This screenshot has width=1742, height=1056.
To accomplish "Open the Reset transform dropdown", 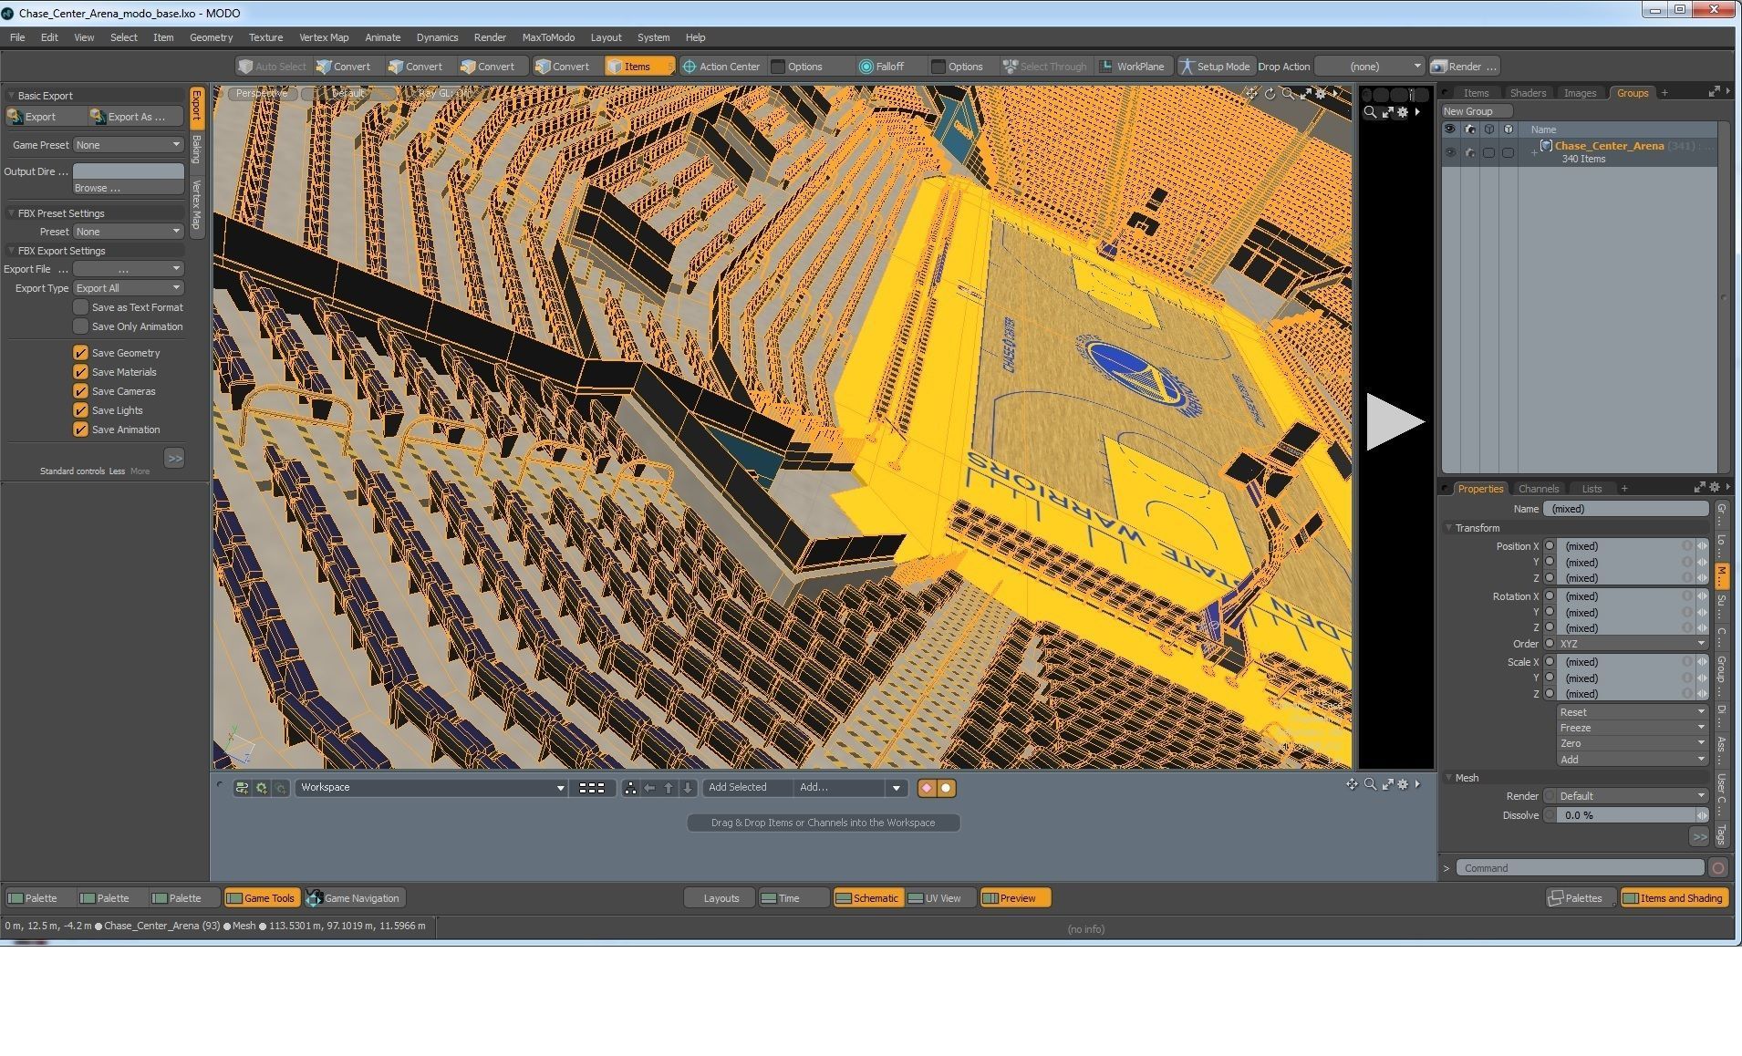I will [x=1632, y=712].
